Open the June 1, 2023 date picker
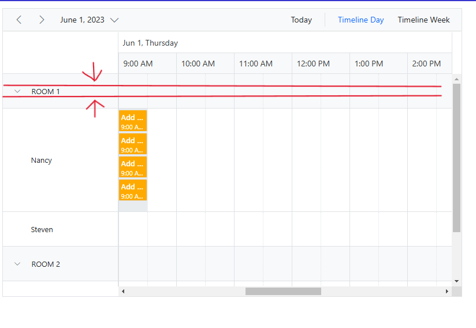Screen dimensions: 476x328 tap(90, 20)
